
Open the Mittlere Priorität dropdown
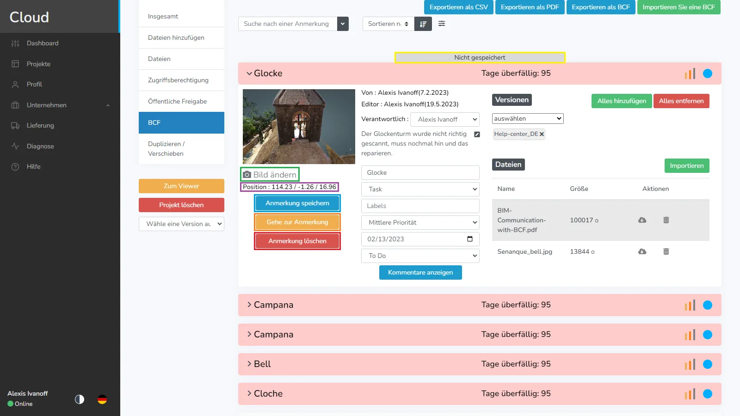coord(420,222)
